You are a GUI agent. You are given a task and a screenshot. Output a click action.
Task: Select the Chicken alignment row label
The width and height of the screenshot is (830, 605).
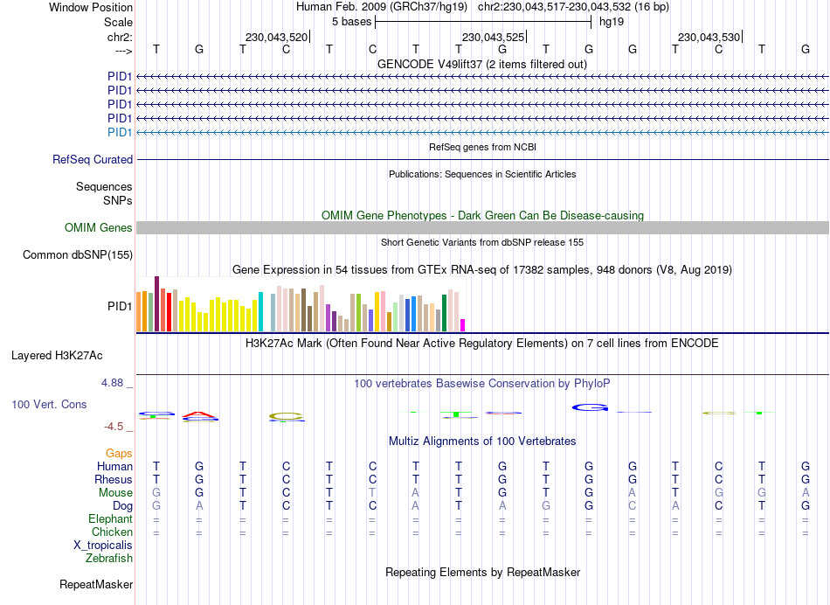coord(112,532)
